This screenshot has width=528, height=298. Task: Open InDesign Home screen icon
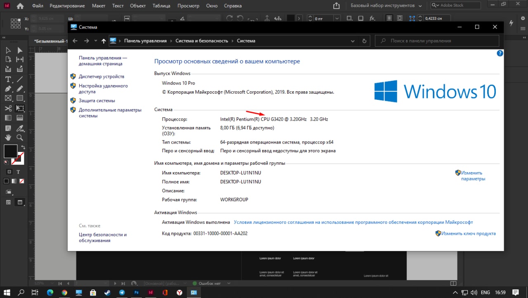click(20, 6)
